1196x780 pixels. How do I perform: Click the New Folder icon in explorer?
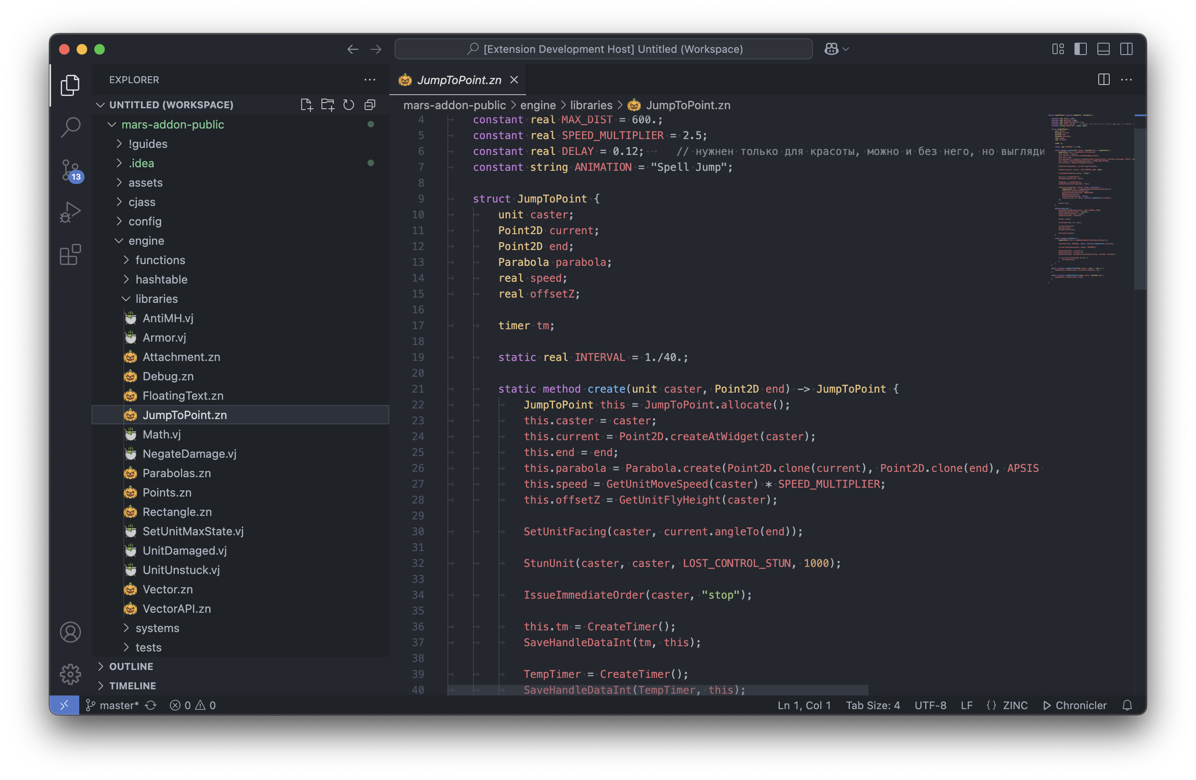coord(328,105)
